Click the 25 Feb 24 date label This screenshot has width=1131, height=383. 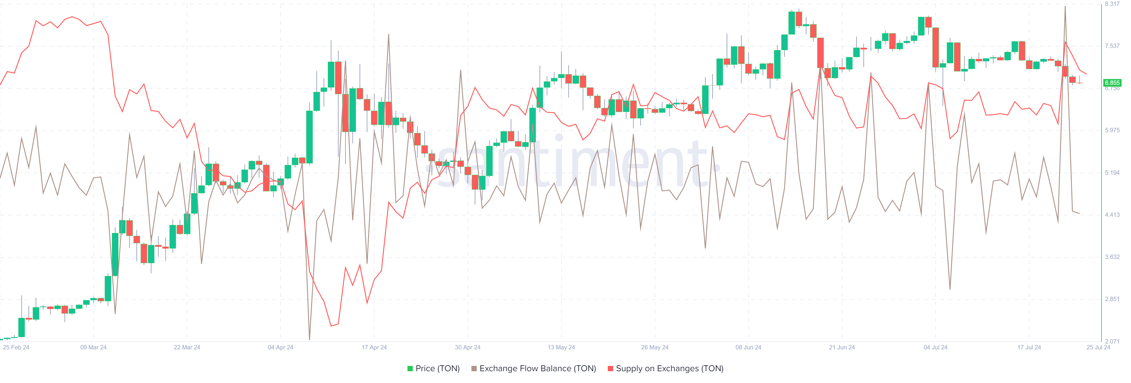pyautogui.click(x=16, y=347)
